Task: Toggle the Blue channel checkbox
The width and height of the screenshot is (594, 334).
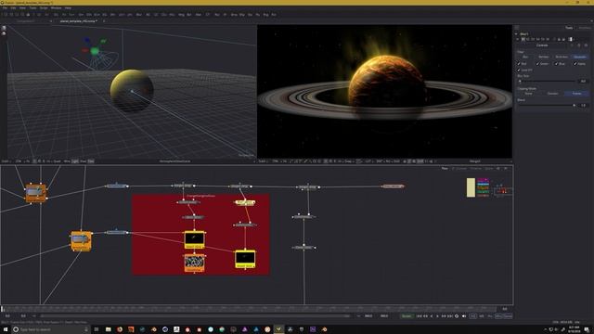Action: (556, 64)
